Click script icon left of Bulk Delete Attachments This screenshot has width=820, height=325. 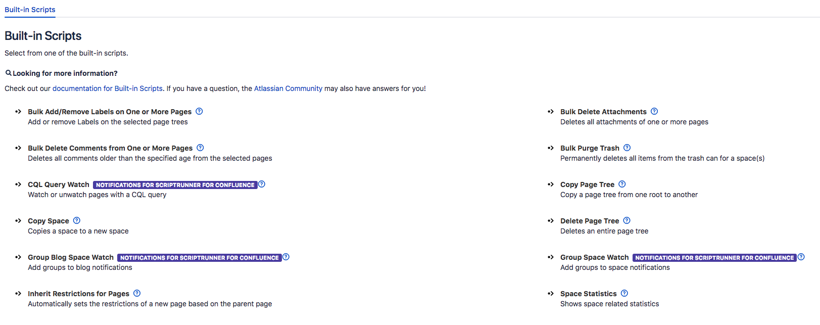pyautogui.click(x=551, y=112)
